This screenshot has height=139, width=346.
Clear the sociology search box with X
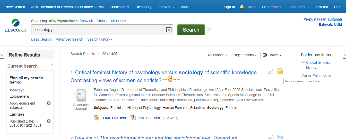click(169, 30)
